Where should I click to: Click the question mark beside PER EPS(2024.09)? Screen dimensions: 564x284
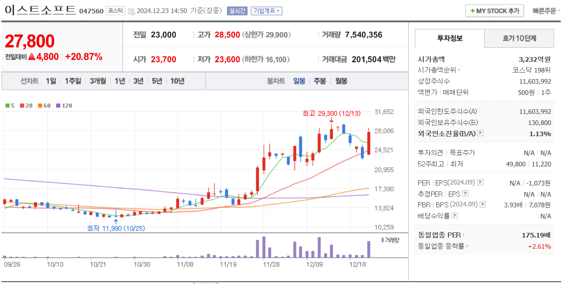pos(481,183)
